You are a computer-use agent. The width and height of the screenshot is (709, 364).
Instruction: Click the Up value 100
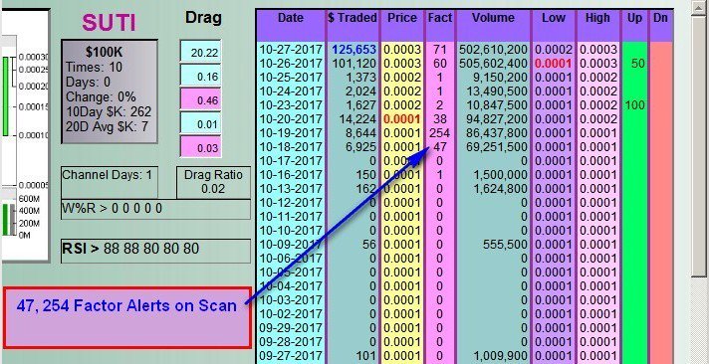point(634,105)
